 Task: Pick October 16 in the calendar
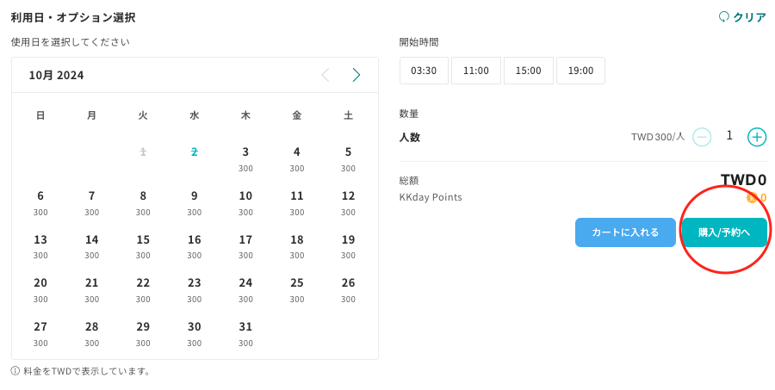pyautogui.click(x=195, y=245)
